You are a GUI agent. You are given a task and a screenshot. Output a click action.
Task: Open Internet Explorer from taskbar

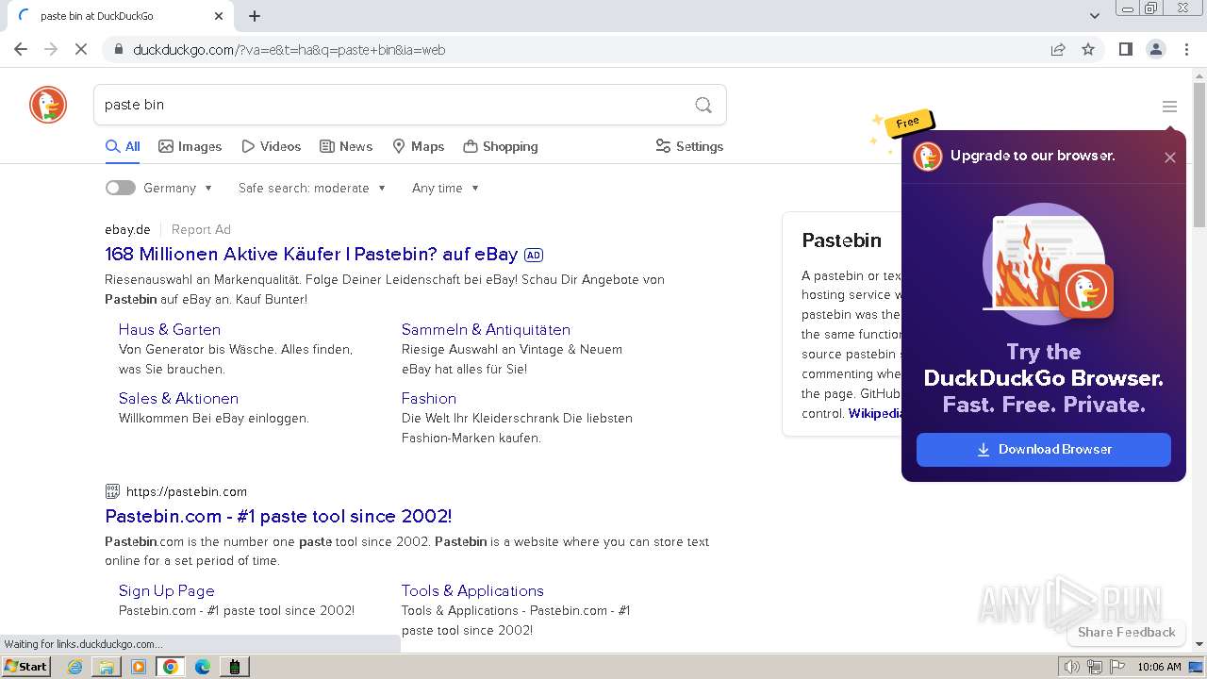click(x=75, y=667)
